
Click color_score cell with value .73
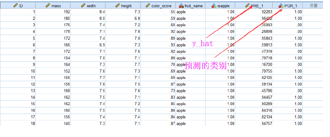(x=159, y=91)
